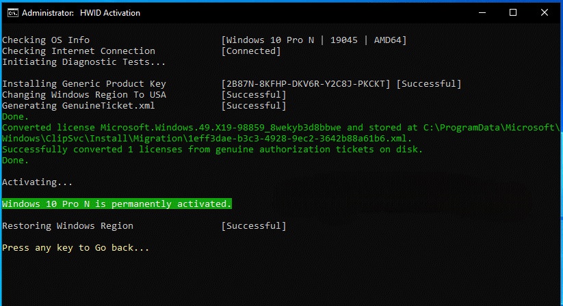This screenshot has width=563, height=306.
Task: Click '[Windows 10 Pro N | 19045 | AMD64]' text
Action: 314,40
